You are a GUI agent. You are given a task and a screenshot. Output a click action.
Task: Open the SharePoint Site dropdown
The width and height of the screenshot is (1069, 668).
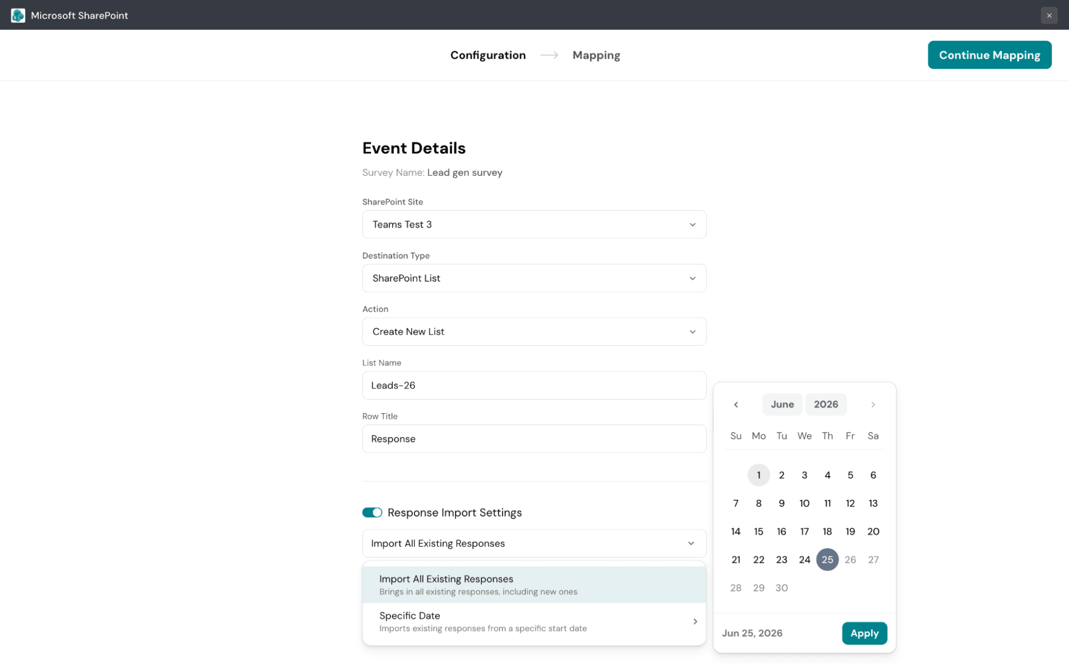click(534, 224)
